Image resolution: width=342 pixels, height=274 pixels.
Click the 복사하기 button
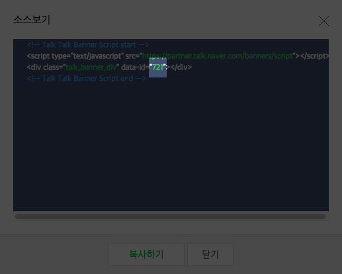146,254
